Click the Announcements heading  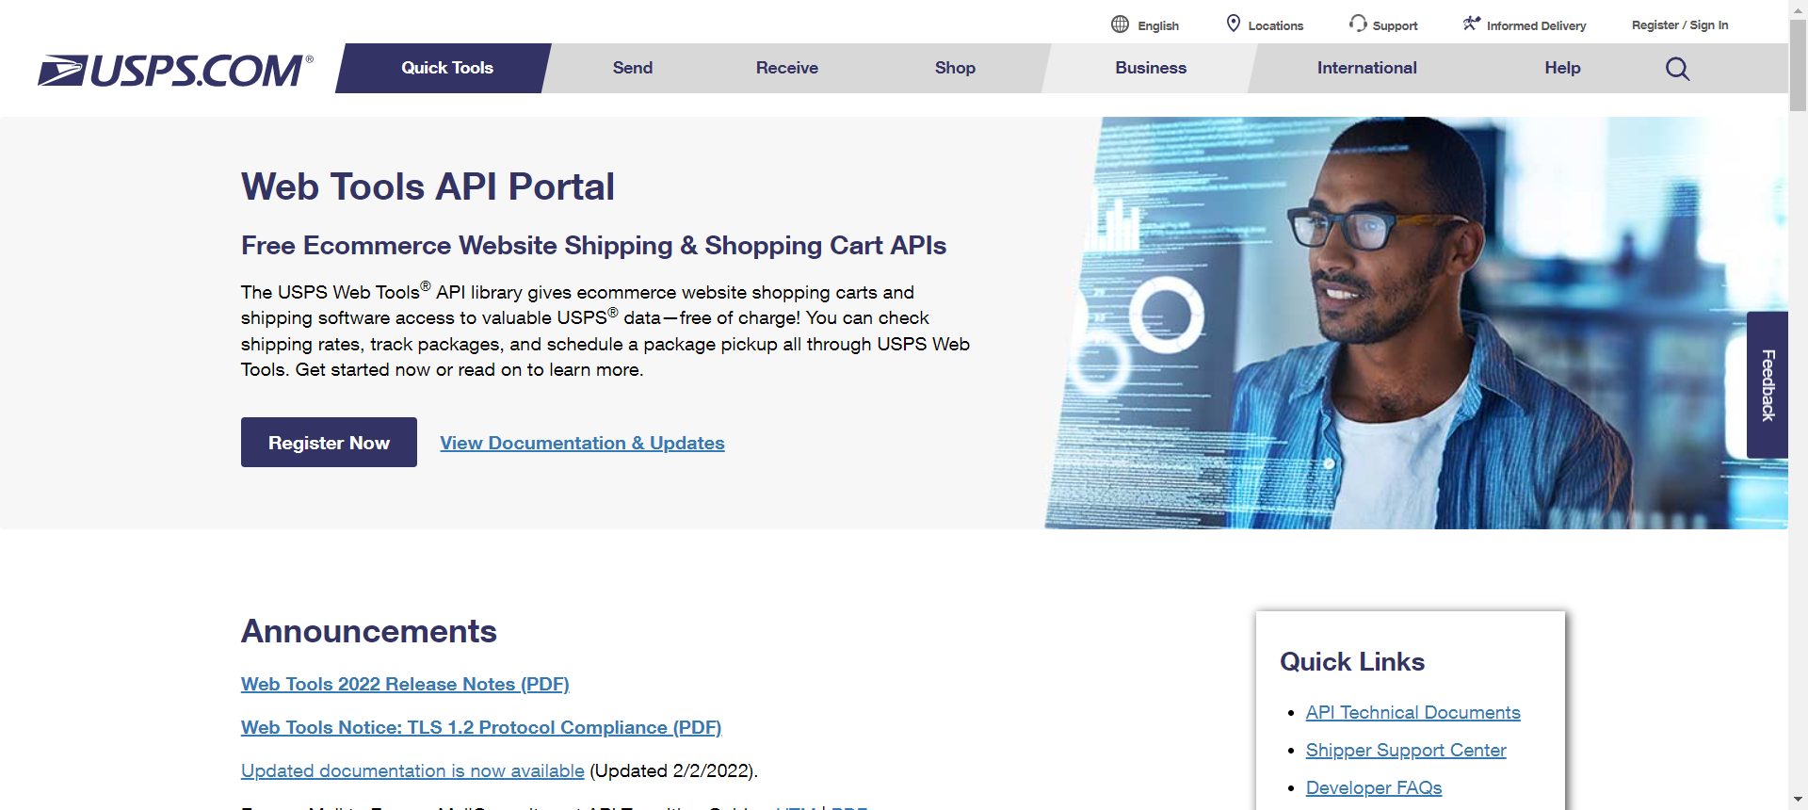[369, 631]
